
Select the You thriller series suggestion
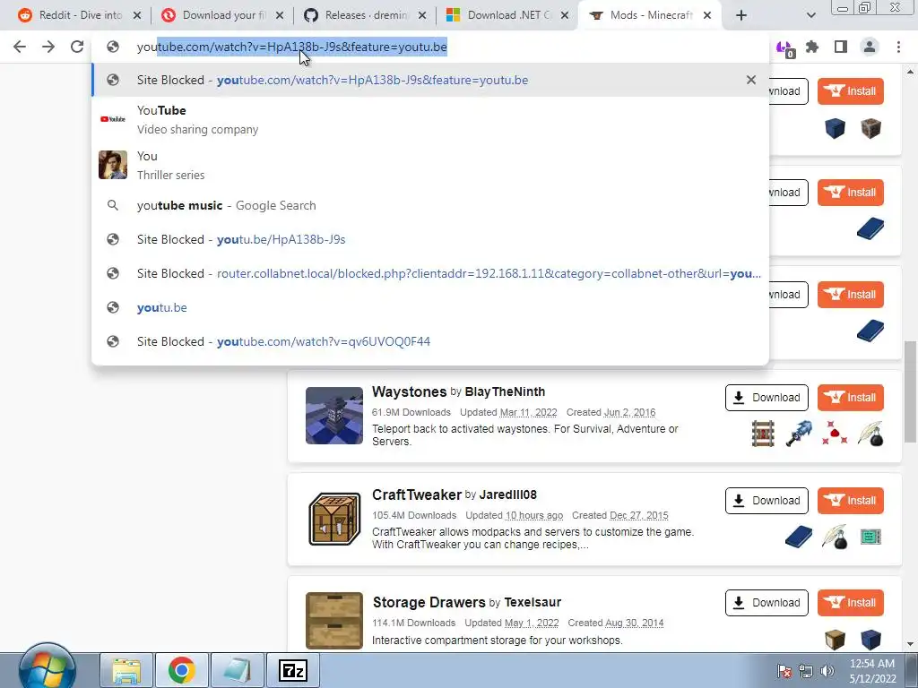click(430, 165)
